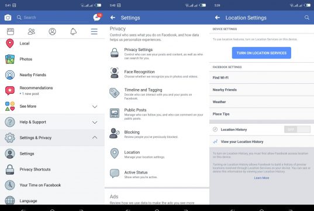The image size is (314, 211).
Task: Tap the Learn More link
Action: 261,178
